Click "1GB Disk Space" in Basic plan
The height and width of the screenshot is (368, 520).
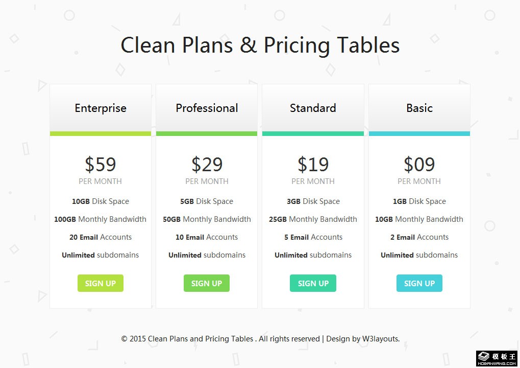coord(419,201)
